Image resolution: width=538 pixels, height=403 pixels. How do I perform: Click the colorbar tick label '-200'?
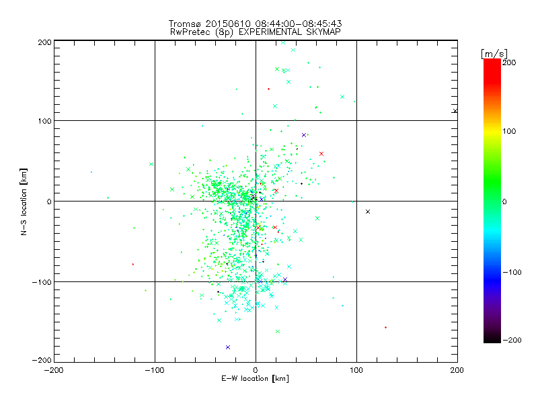pos(512,340)
